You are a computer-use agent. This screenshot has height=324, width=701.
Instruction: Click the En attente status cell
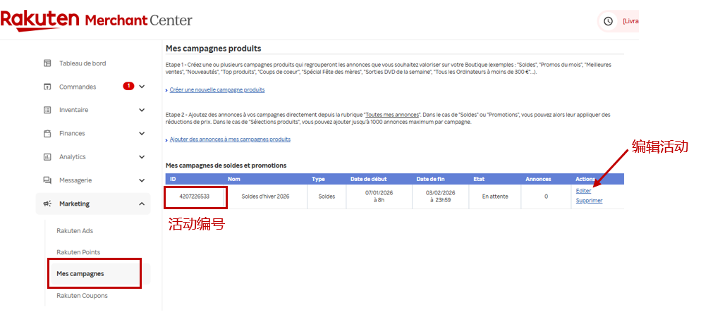[x=495, y=197]
